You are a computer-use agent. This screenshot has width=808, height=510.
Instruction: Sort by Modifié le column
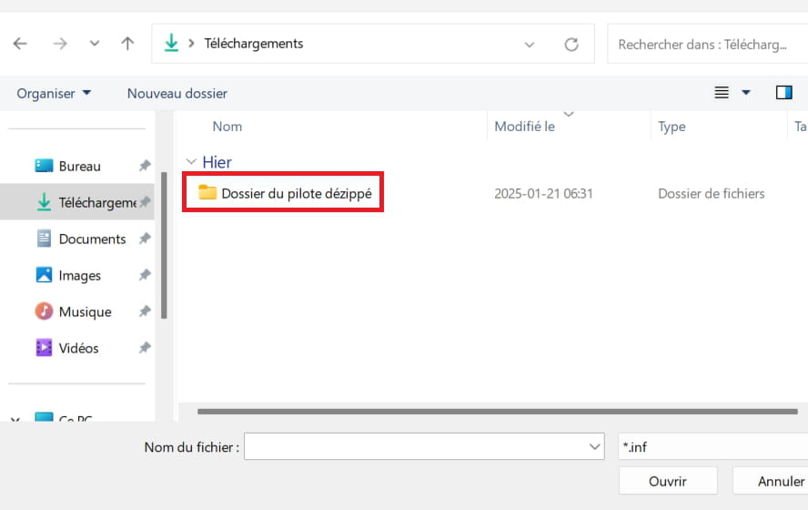click(525, 127)
